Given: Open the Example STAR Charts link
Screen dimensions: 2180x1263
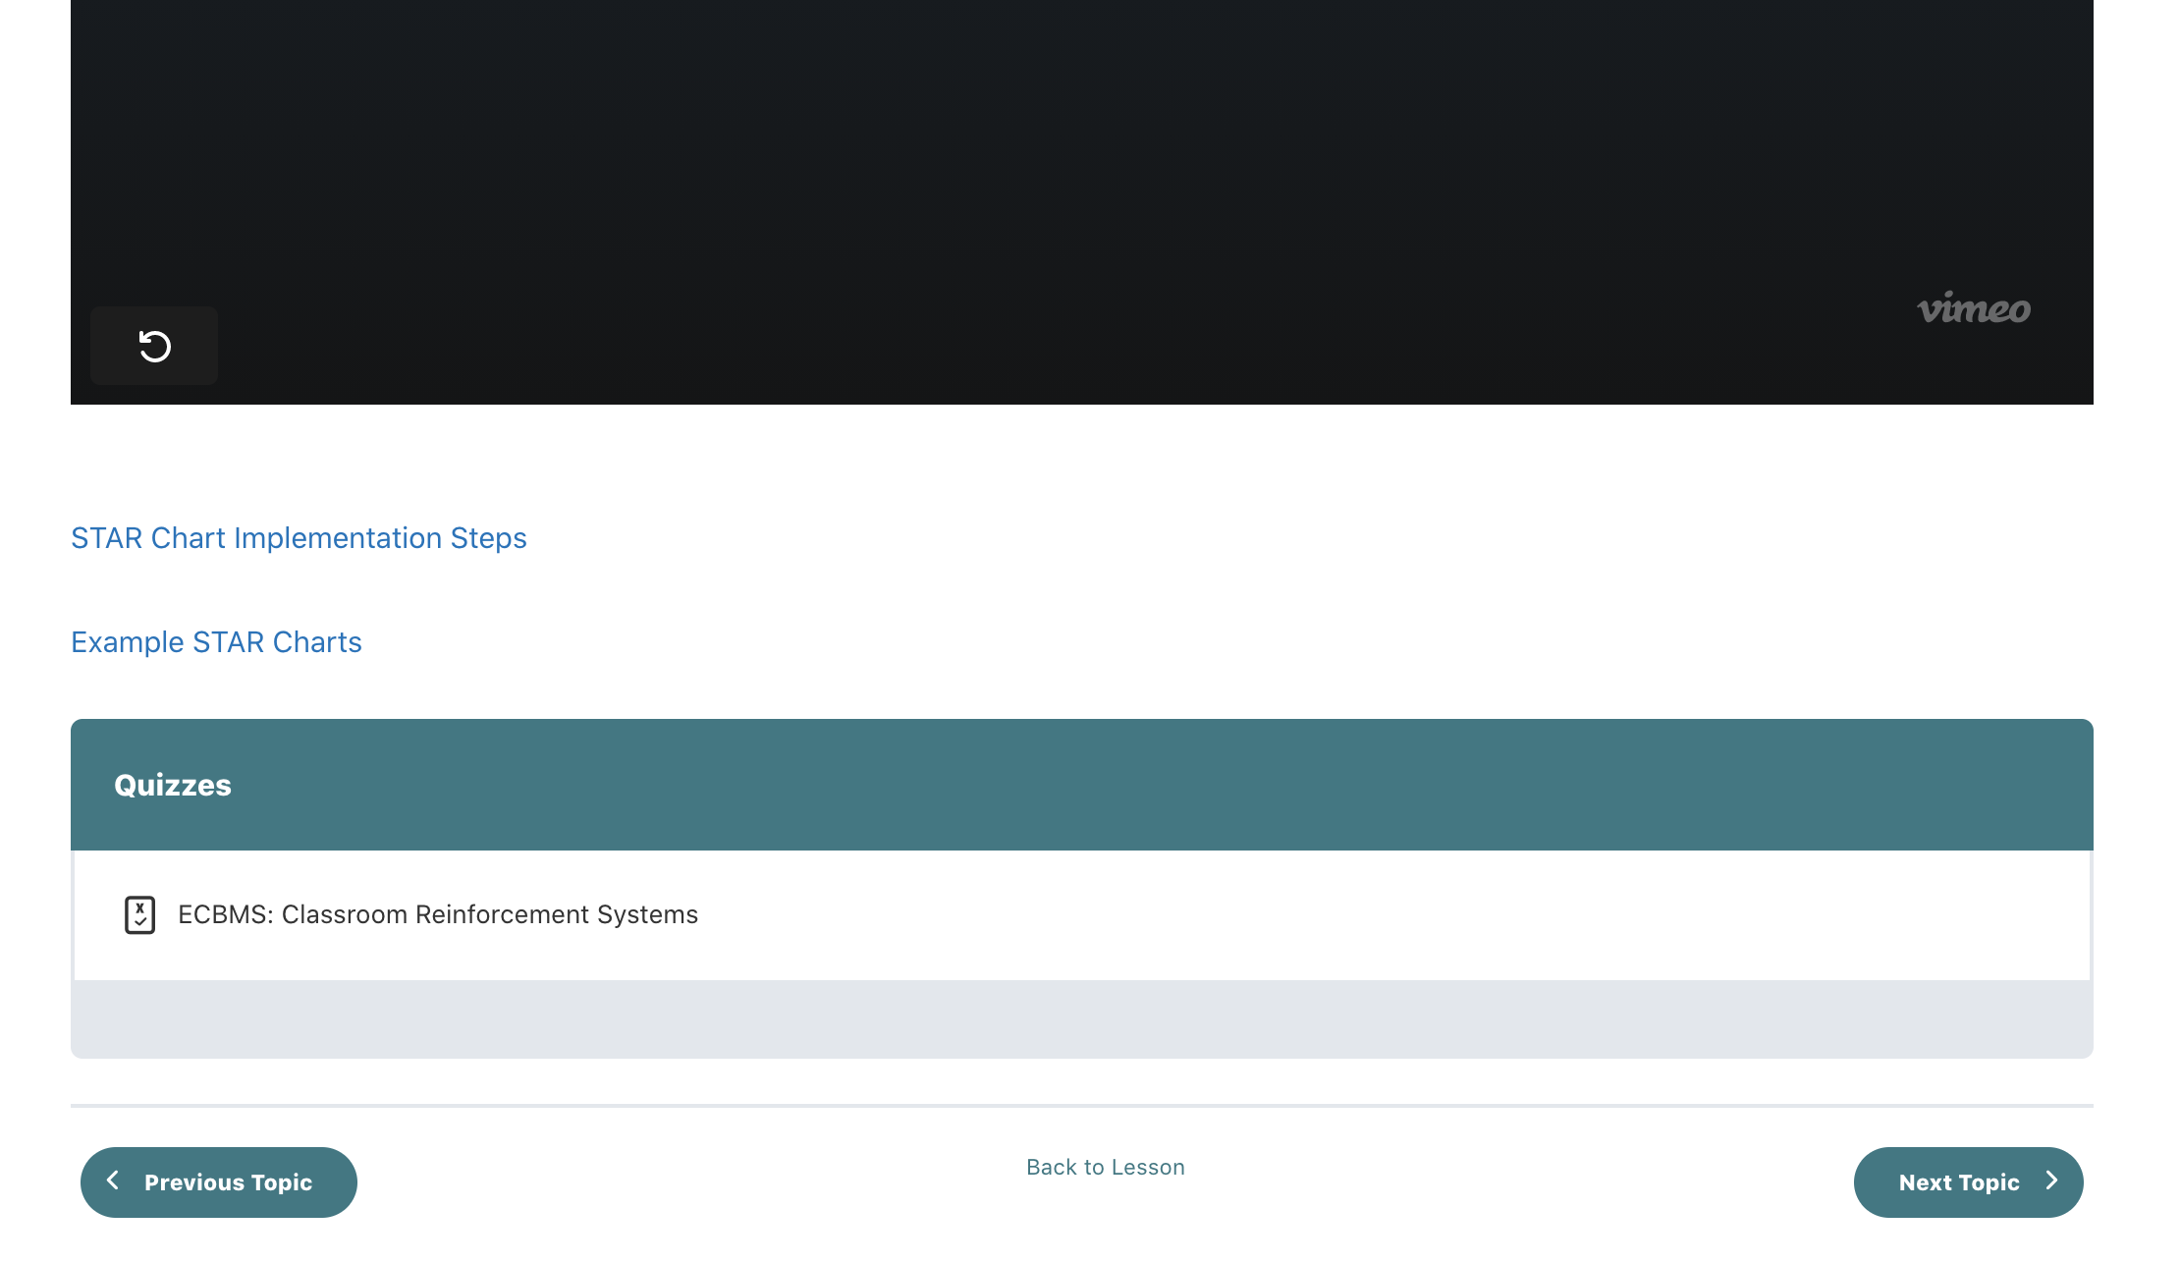Looking at the screenshot, I should click(216, 642).
